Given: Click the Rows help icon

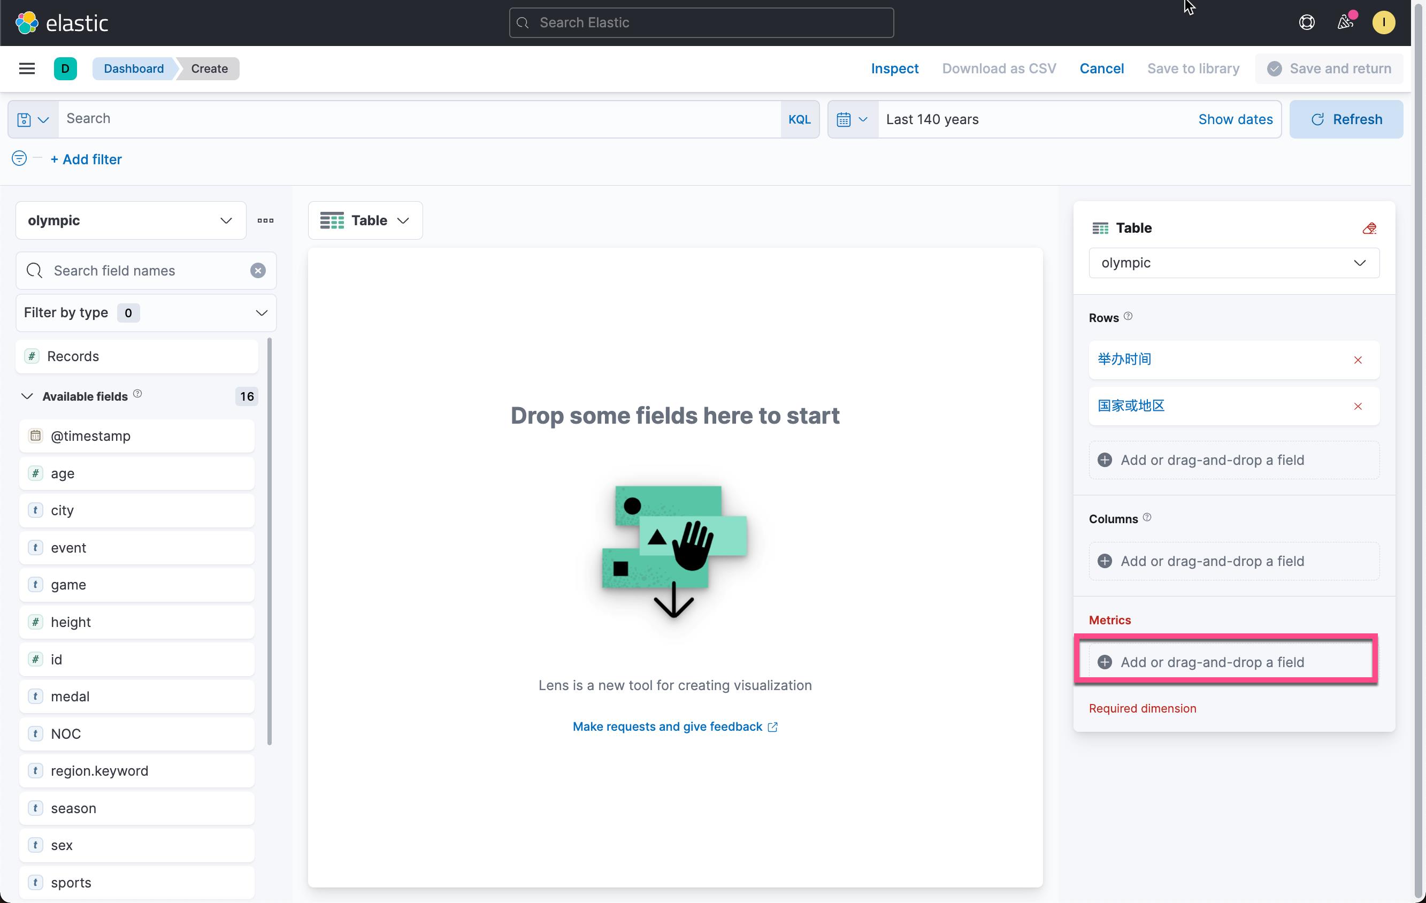Looking at the screenshot, I should tap(1128, 316).
